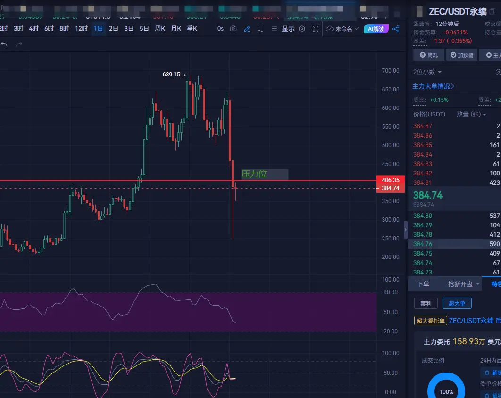Viewport: 501px width, 398px height.
Task: Collapse the side panel with arrow handle
Action: tap(405, 229)
